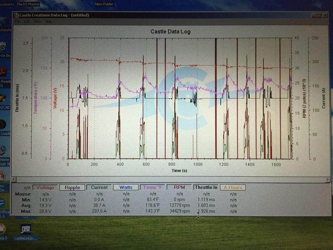Toggle the Throttle In graph series

pyautogui.click(x=206, y=187)
